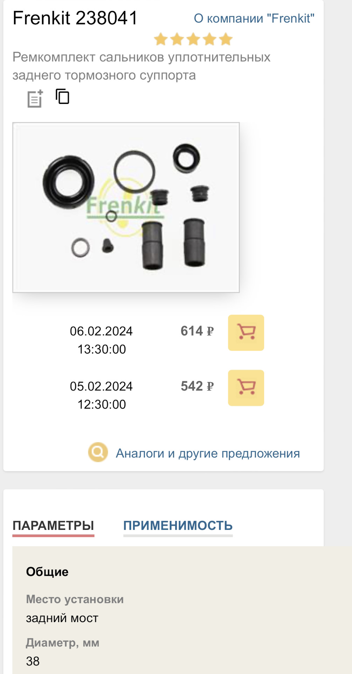
Task: Add the 542 ₽ offer to cart
Action: [246, 388]
